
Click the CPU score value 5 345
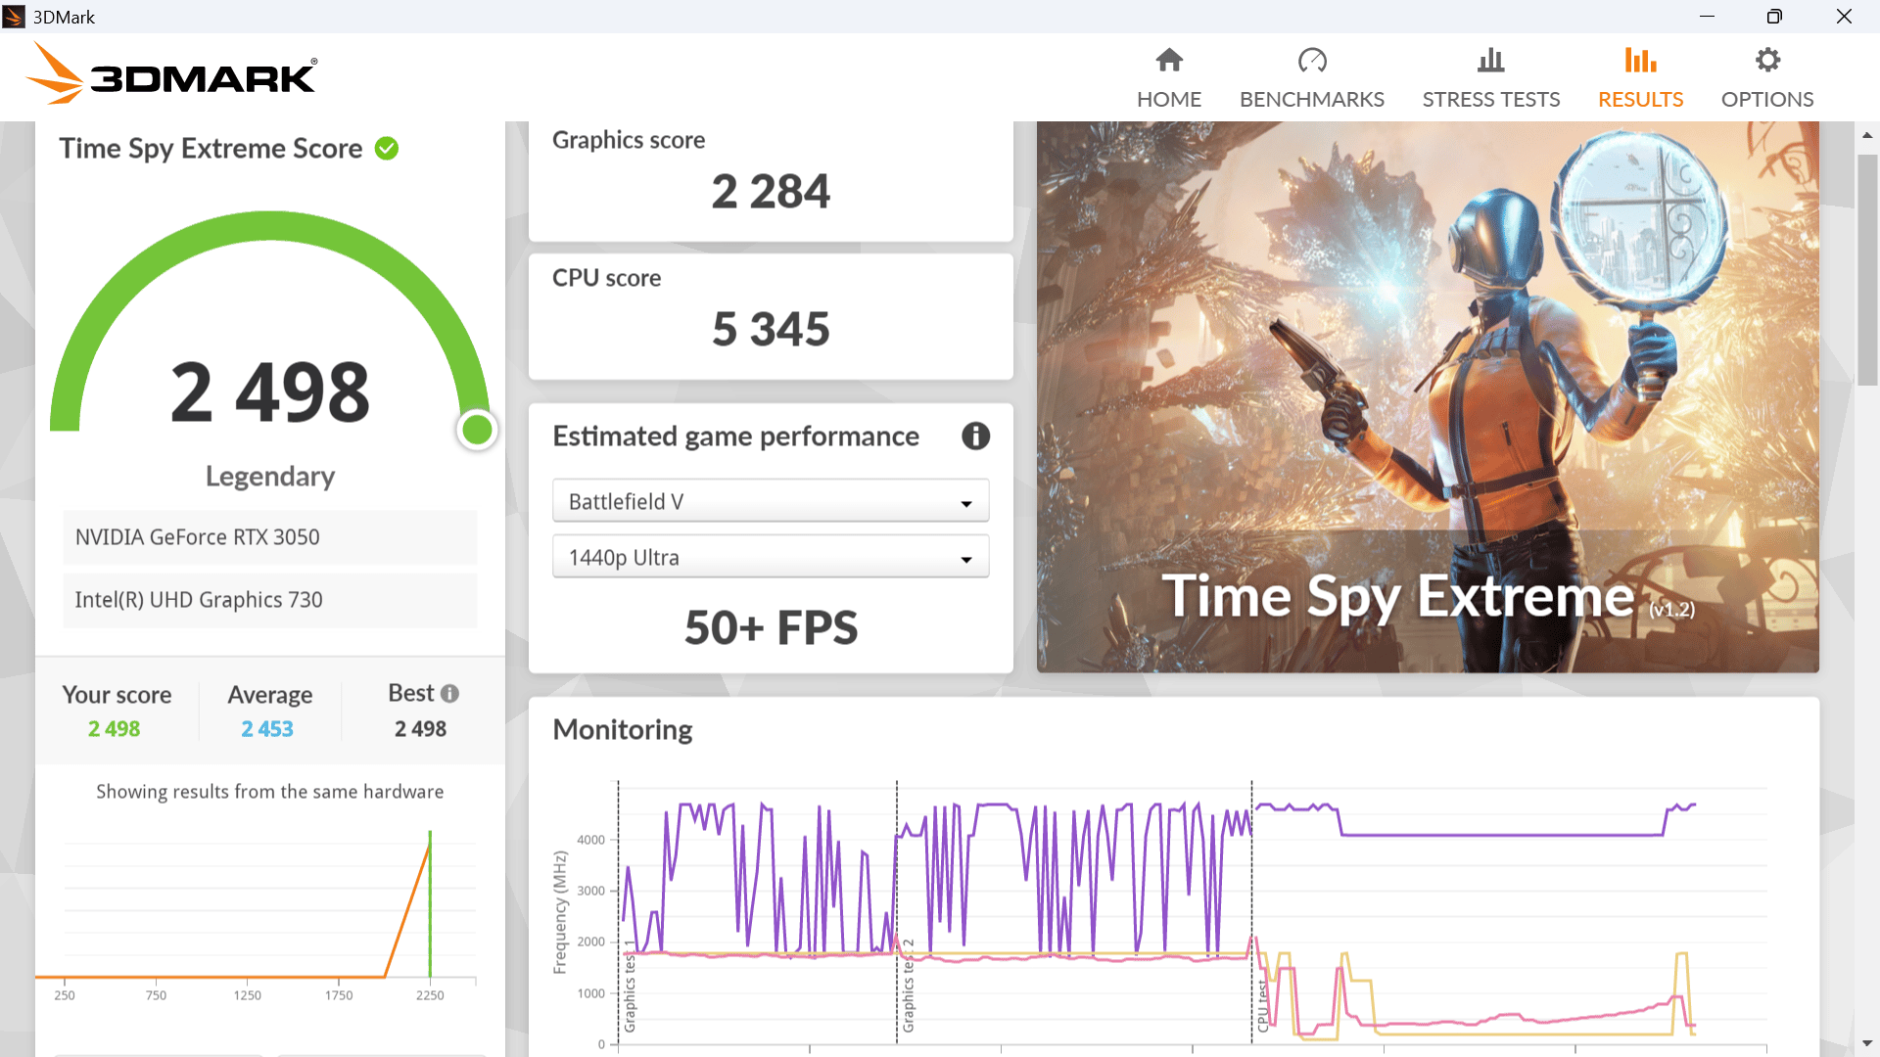tap(771, 329)
